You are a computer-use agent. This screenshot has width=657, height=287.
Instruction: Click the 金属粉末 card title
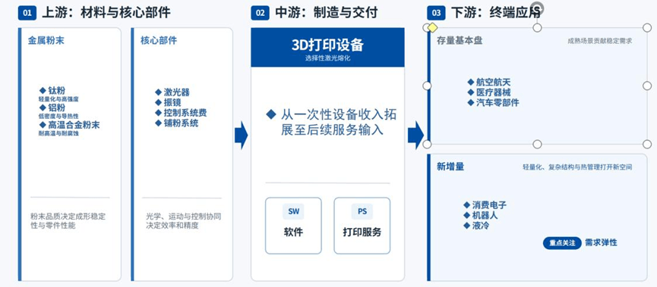46,41
